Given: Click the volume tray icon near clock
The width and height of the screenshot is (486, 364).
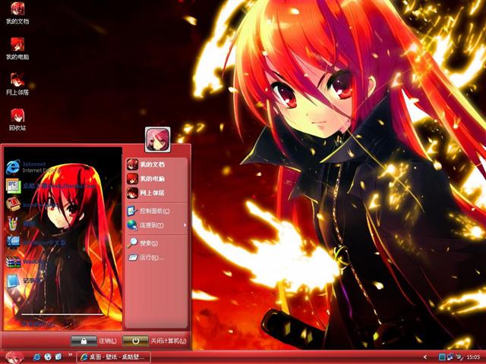Looking at the screenshot, I should pos(459,357).
